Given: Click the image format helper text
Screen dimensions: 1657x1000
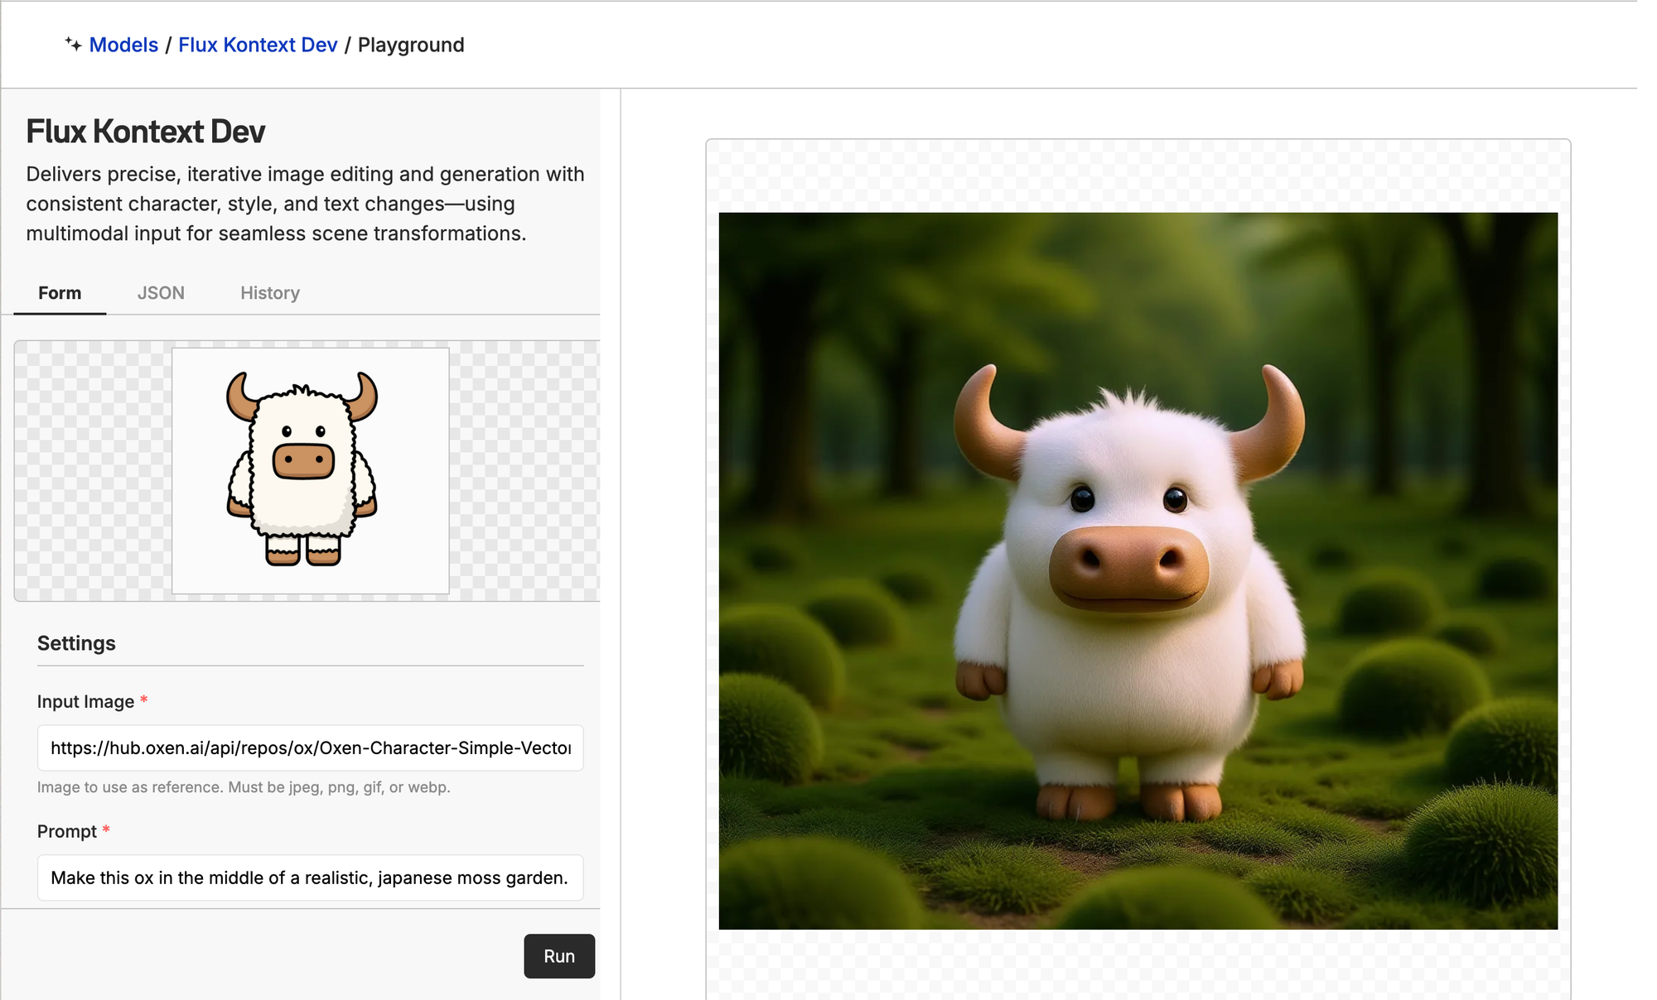Looking at the screenshot, I should coord(244,787).
